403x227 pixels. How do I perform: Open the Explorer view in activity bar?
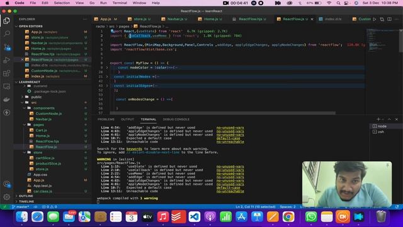point(7,21)
